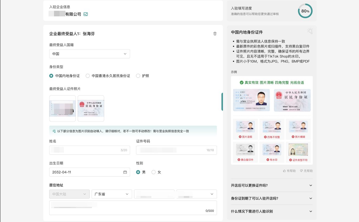Click the 80% progress ring indicator
Viewport: 359px width, 222px height.
[x=305, y=11]
